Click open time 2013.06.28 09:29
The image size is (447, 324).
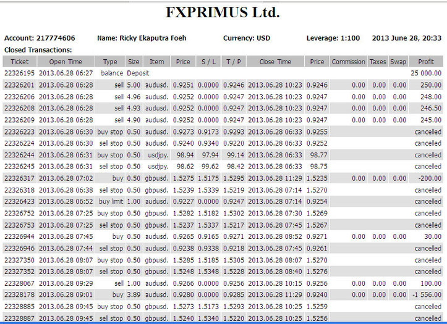[66, 284]
